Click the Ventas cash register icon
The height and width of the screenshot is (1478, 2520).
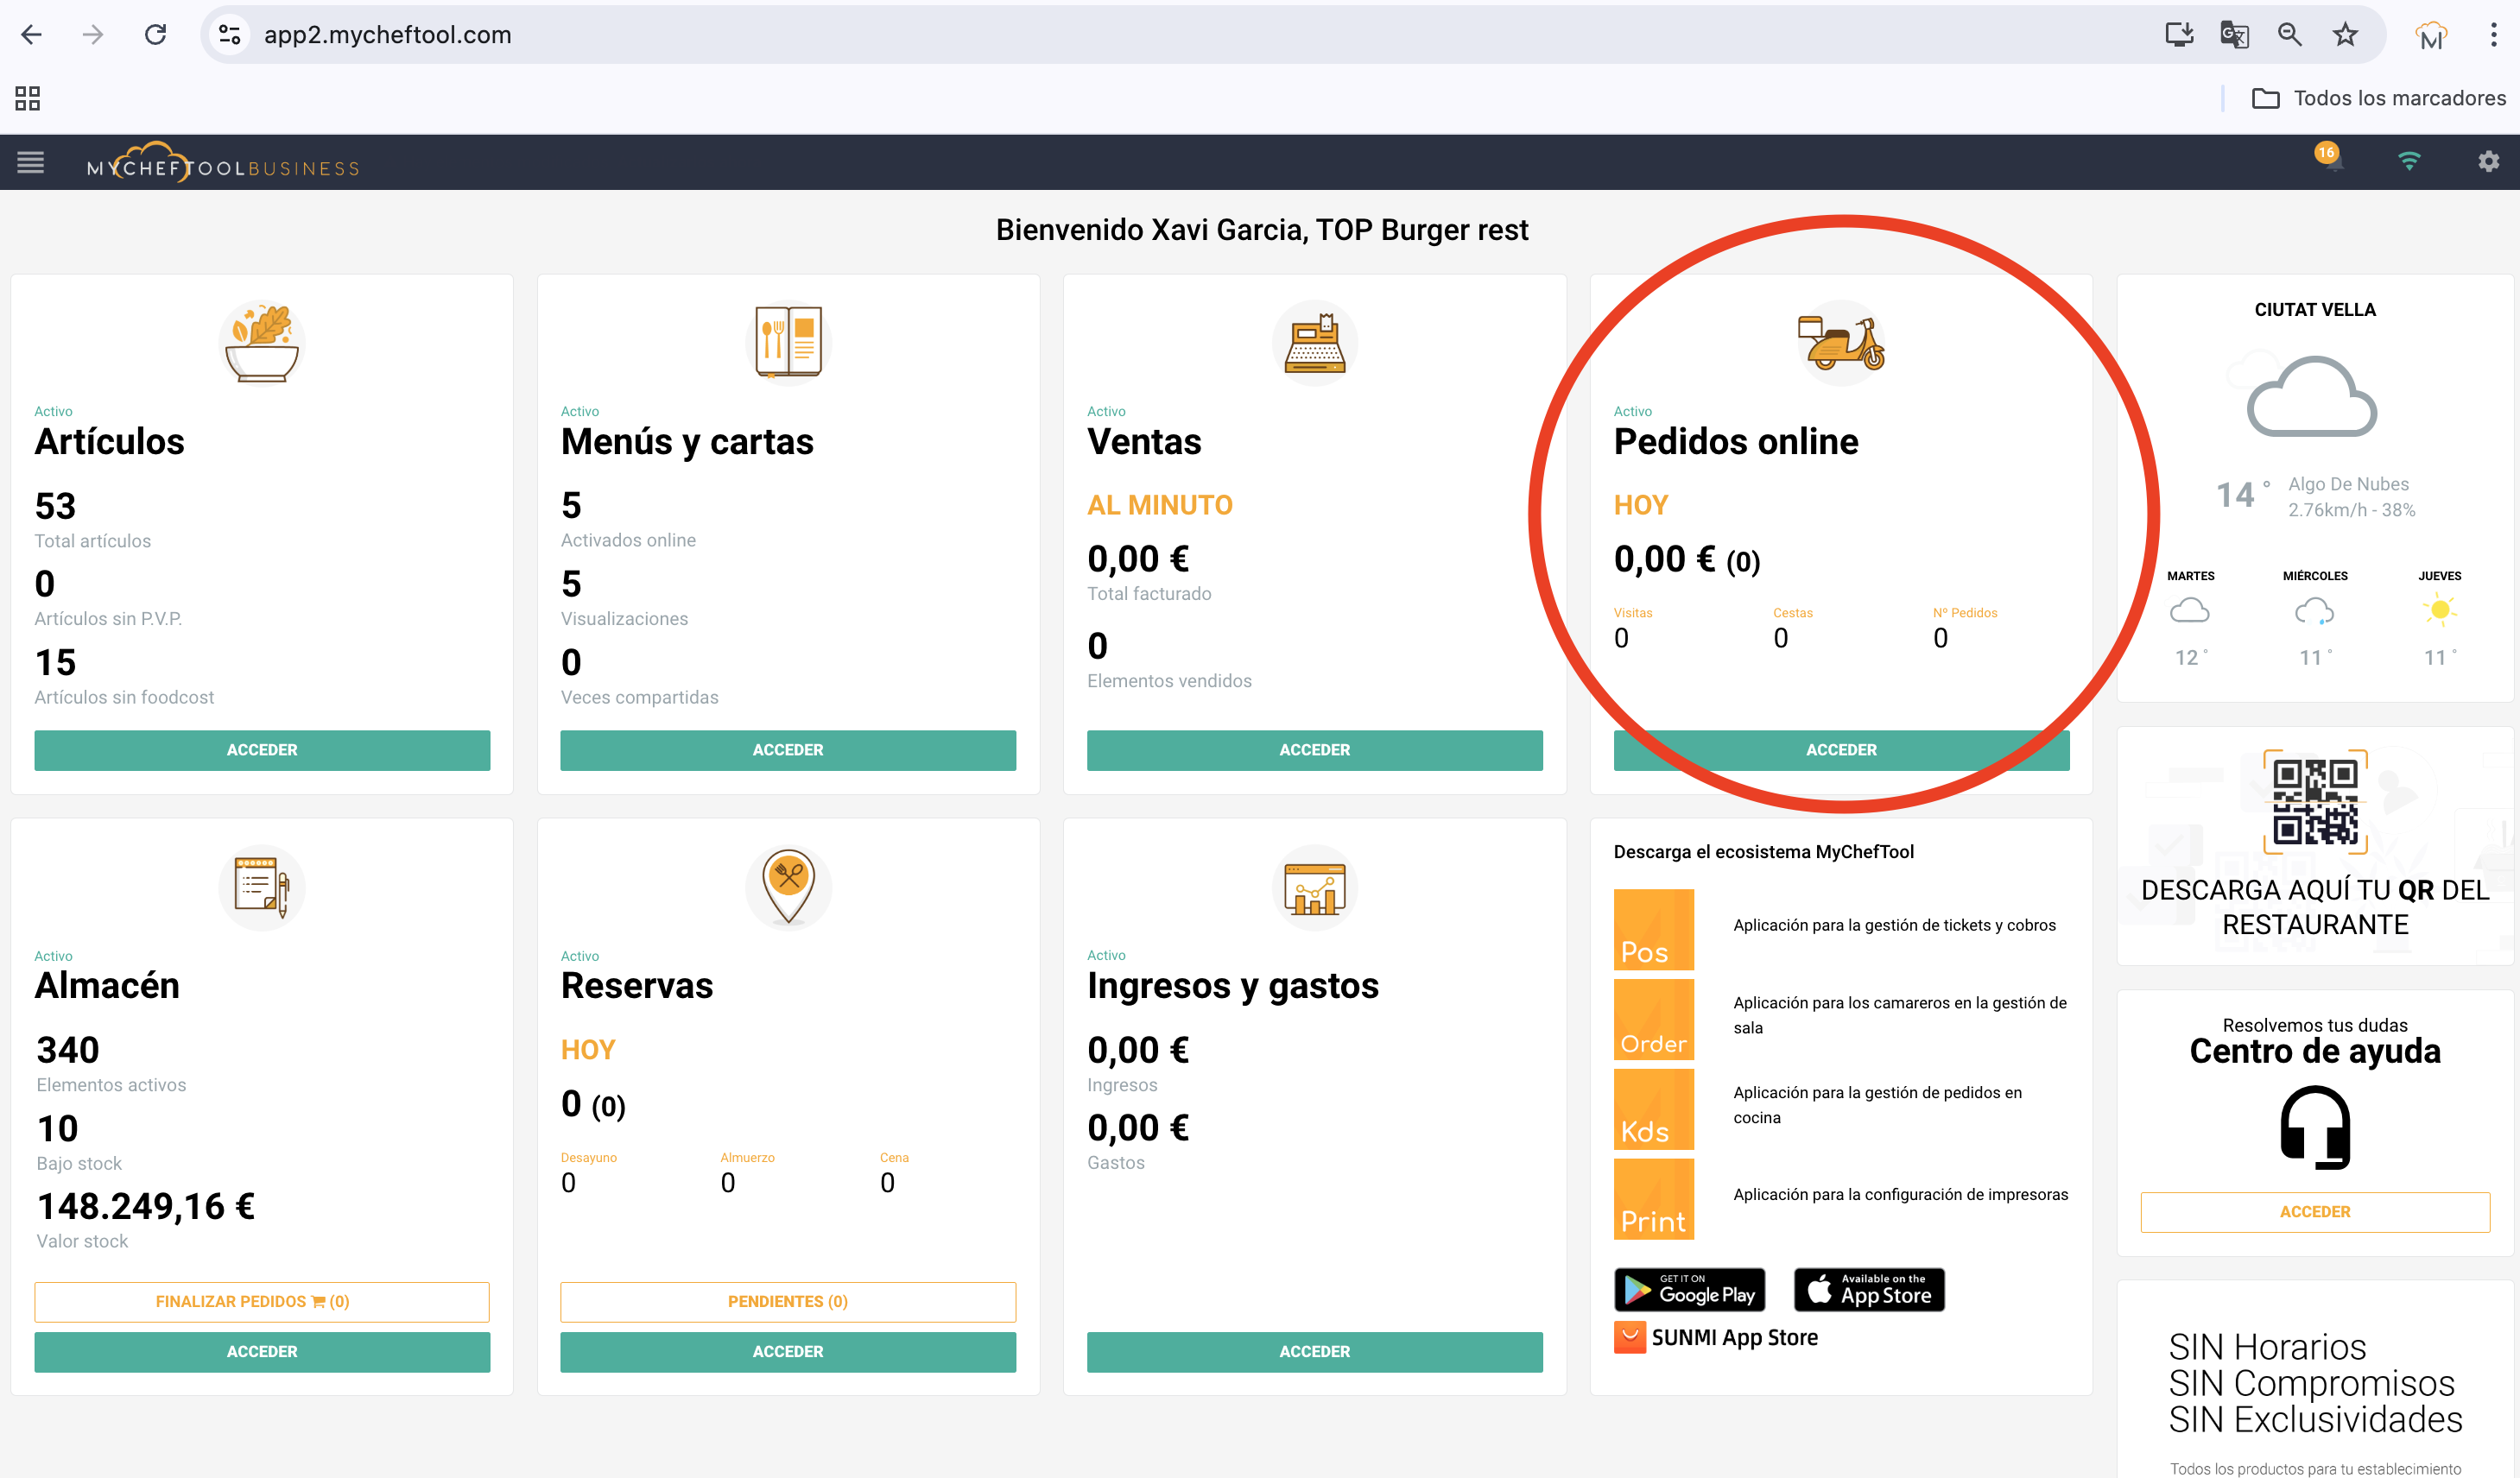pos(1314,342)
